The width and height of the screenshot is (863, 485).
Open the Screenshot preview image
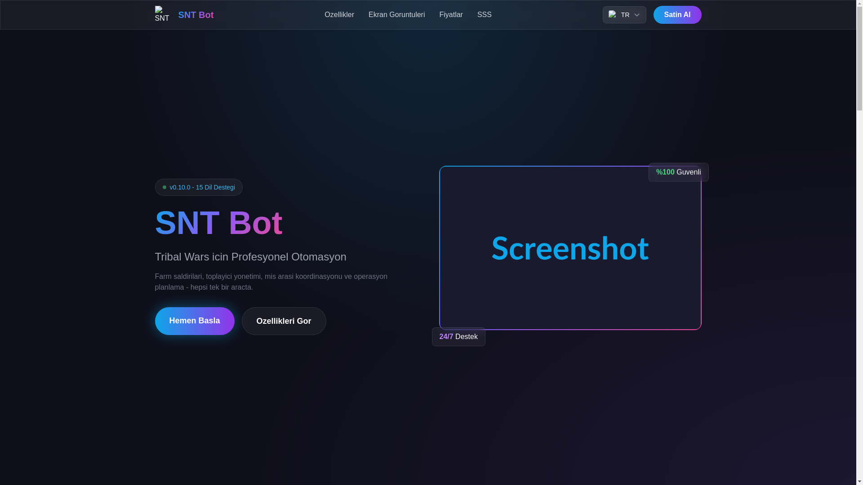point(570,248)
